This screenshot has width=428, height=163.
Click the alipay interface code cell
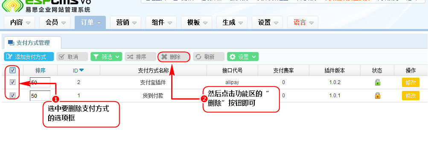tap(232, 82)
